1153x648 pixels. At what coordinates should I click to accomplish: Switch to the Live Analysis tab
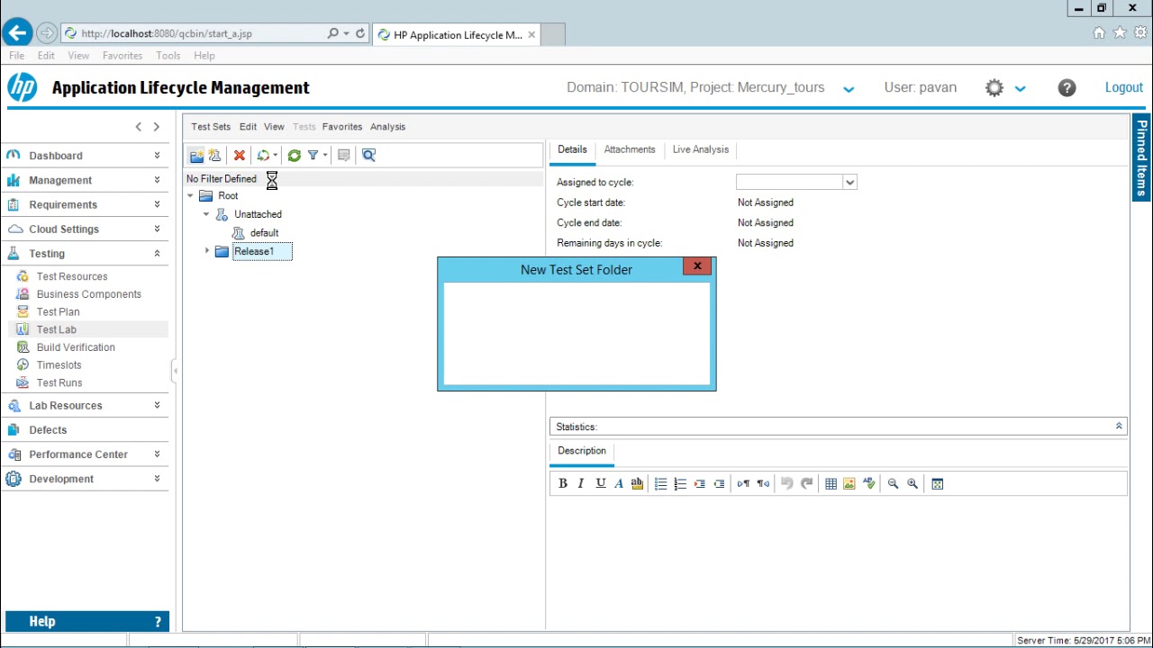(701, 149)
